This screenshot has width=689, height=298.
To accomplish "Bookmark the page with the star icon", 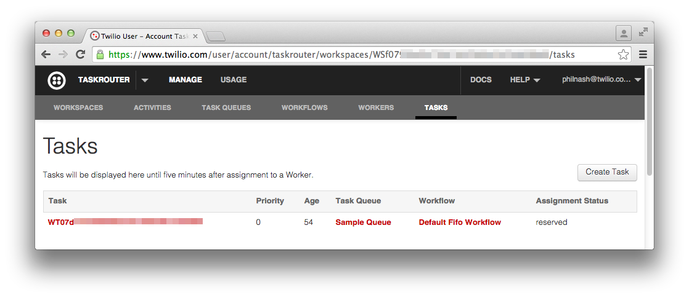I will [x=623, y=55].
